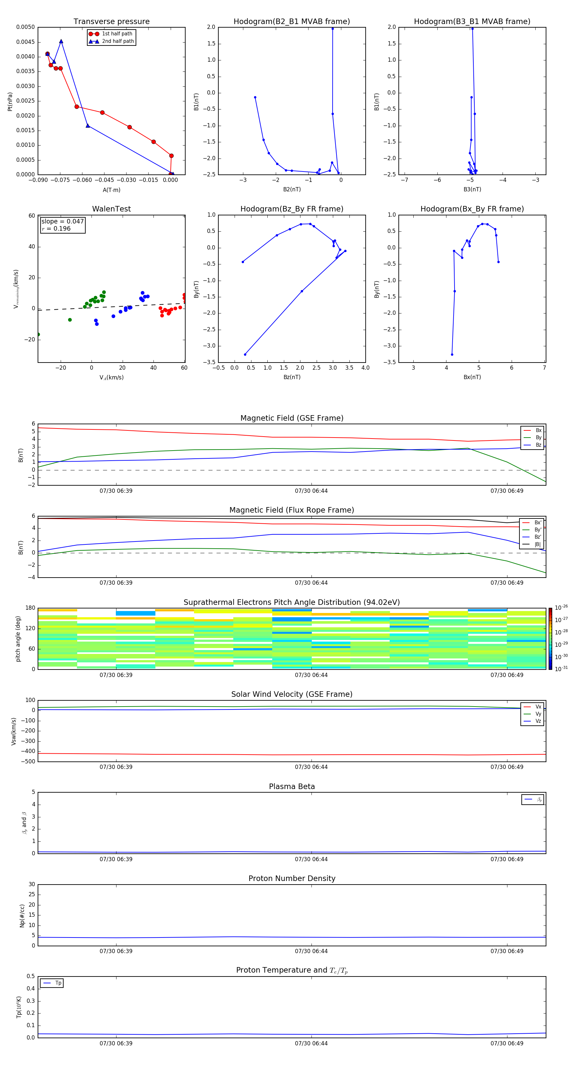
Task: Click the highest blue triangle in Transverse pressure plot
Action: click(x=61, y=41)
